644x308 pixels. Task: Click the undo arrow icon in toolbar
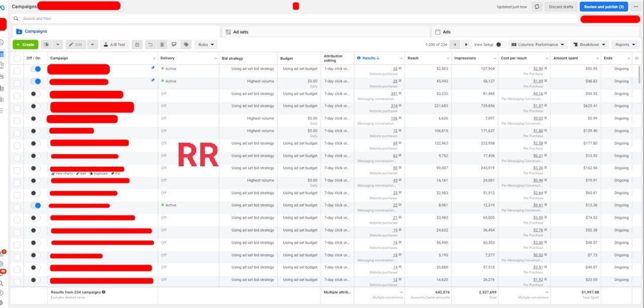[x=150, y=45]
